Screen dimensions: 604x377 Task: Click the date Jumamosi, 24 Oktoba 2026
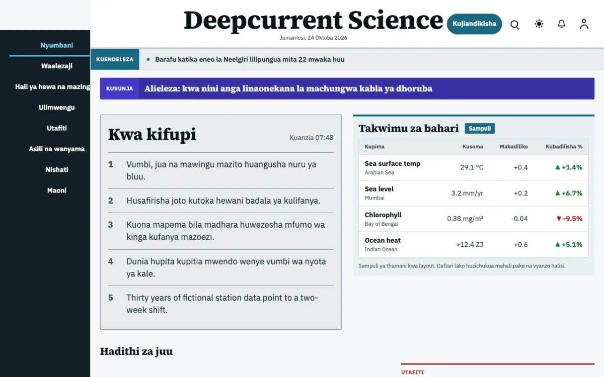point(313,38)
